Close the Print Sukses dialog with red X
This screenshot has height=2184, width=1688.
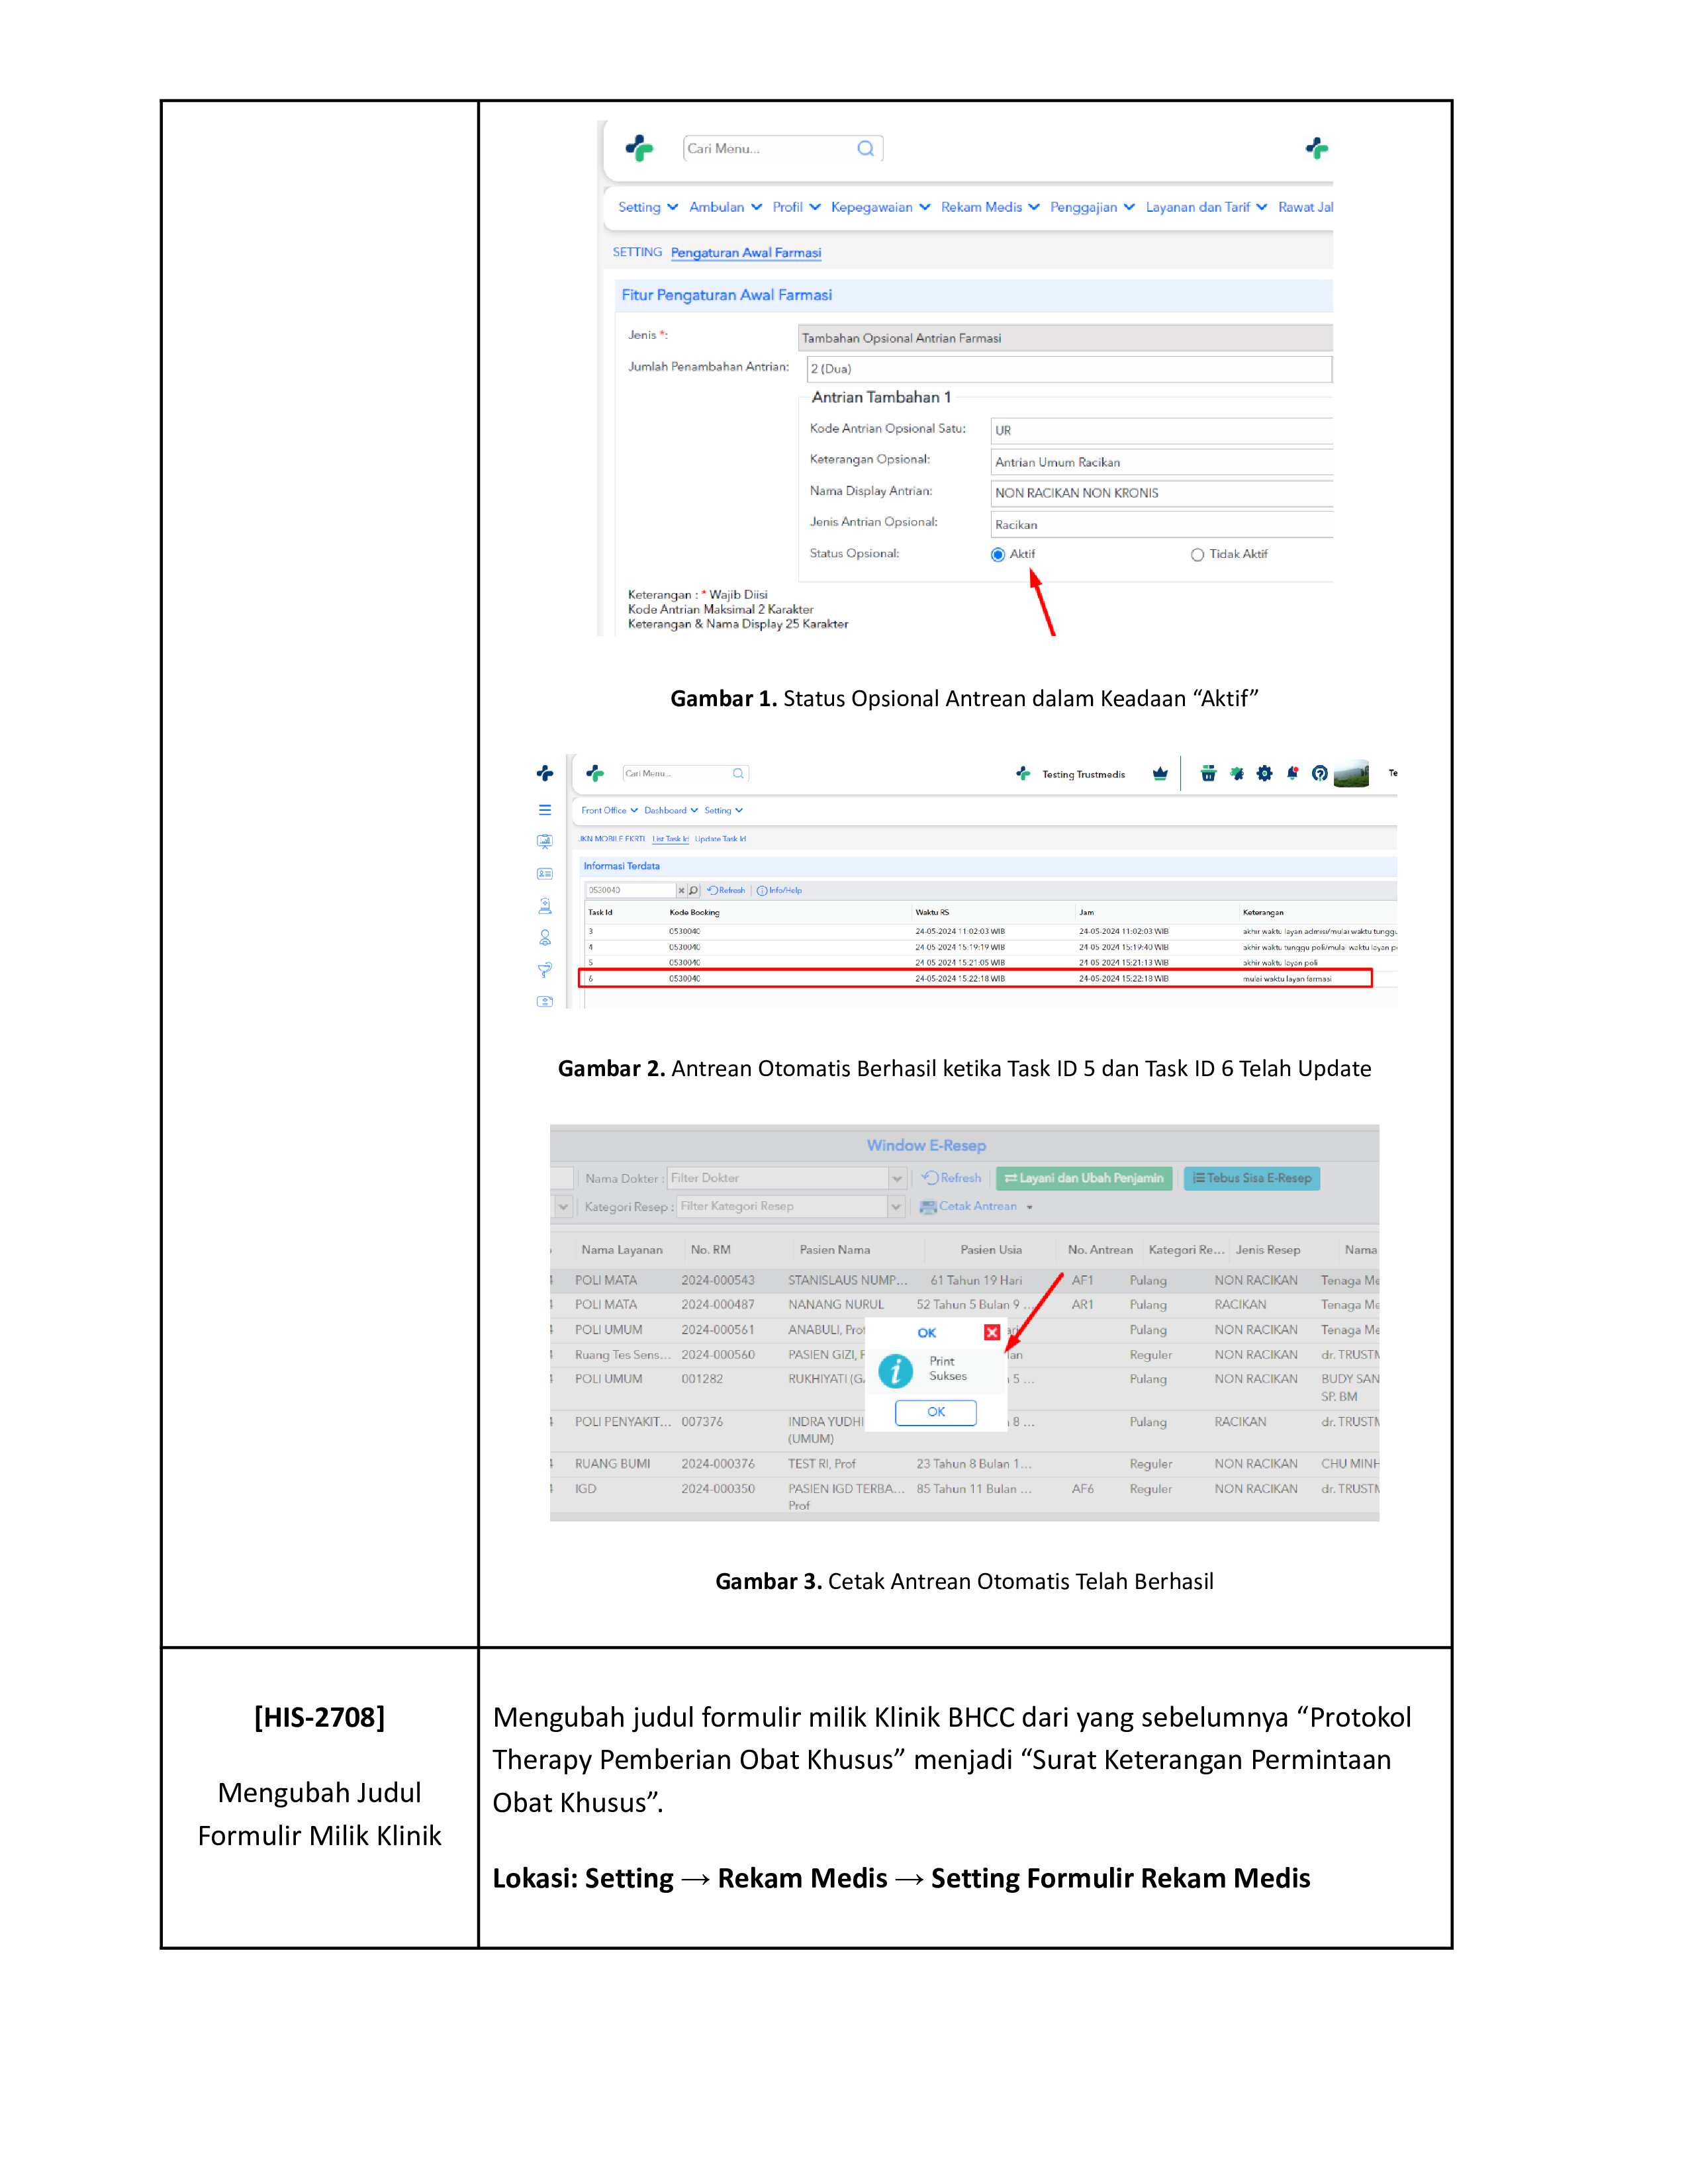(991, 1332)
